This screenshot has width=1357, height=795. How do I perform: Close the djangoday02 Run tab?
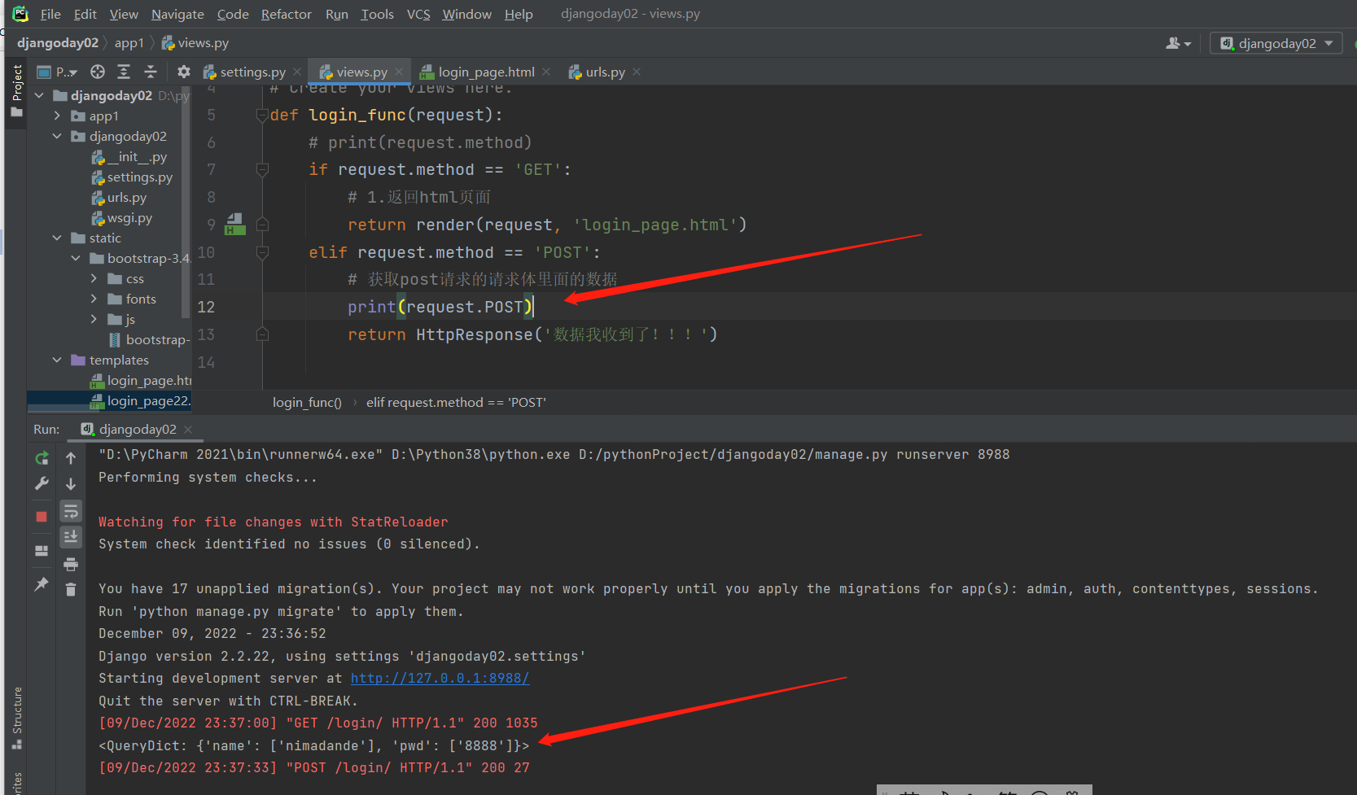(188, 429)
